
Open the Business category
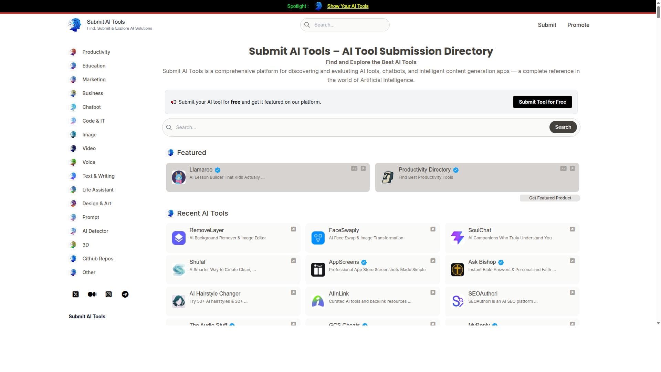93,93
